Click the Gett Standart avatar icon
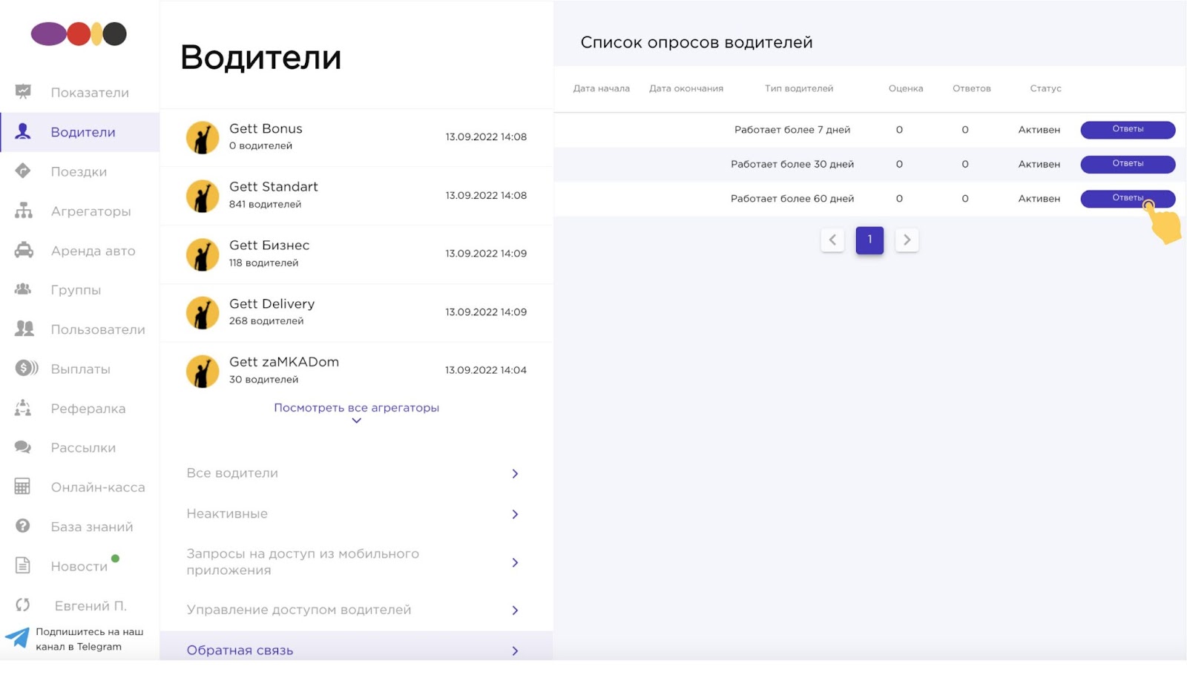 click(203, 196)
